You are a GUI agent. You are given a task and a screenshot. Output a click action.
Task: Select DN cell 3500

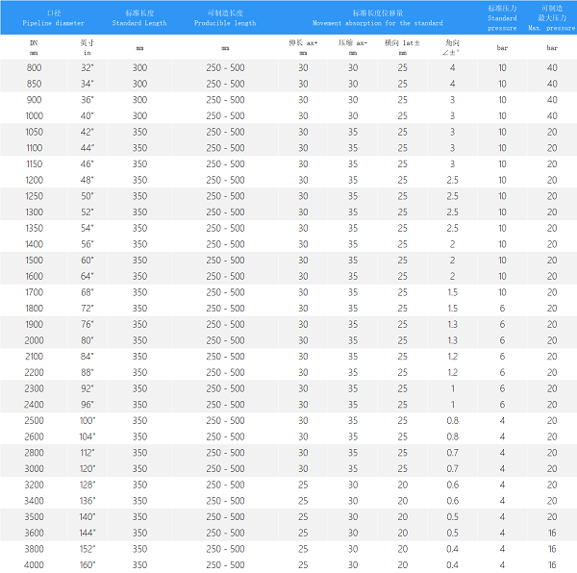coord(34,516)
